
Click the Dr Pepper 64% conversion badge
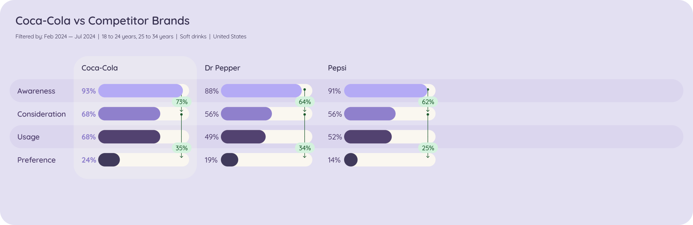coord(305,102)
